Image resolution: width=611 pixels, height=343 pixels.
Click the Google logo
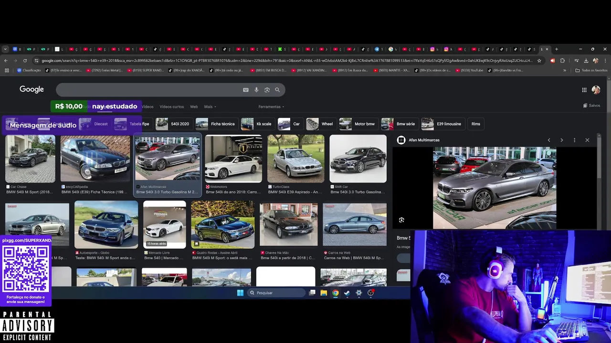[x=32, y=89]
